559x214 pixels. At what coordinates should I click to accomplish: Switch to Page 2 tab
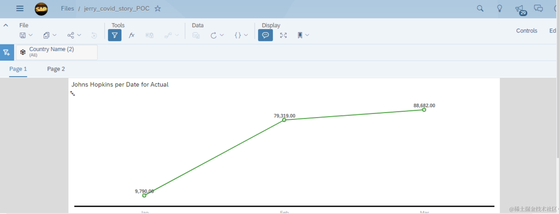[56, 69]
